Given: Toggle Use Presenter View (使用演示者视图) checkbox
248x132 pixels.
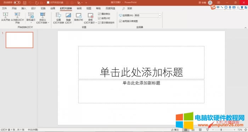Looking at the screenshot, I should click(120, 21).
